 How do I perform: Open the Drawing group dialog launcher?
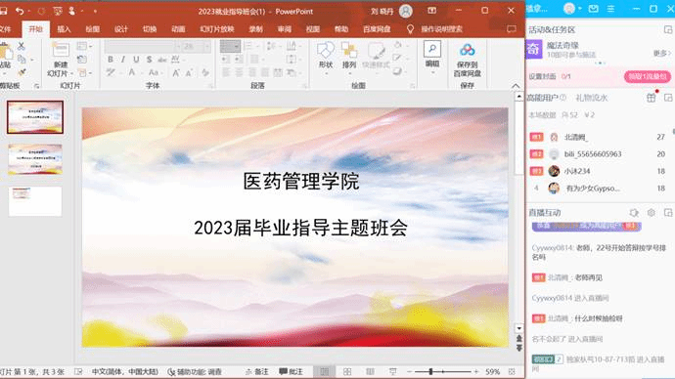[412, 86]
